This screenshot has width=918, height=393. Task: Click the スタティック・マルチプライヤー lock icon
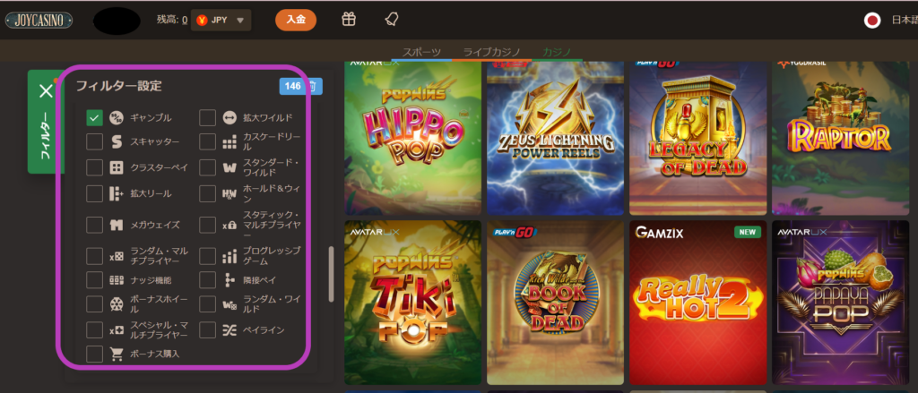[x=229, y=225]
